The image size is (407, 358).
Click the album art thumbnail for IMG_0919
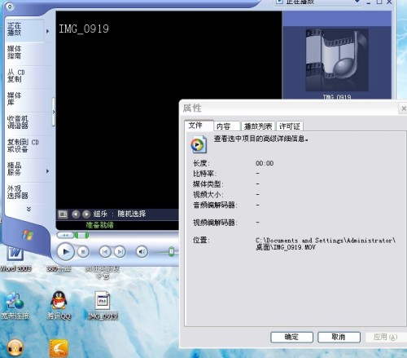(337, 60)
